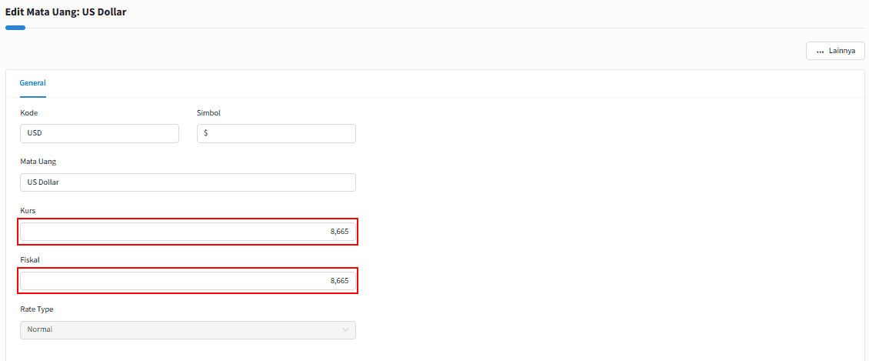Click the blue indicator bar under title
869x361 pixels.
[15, 27]
